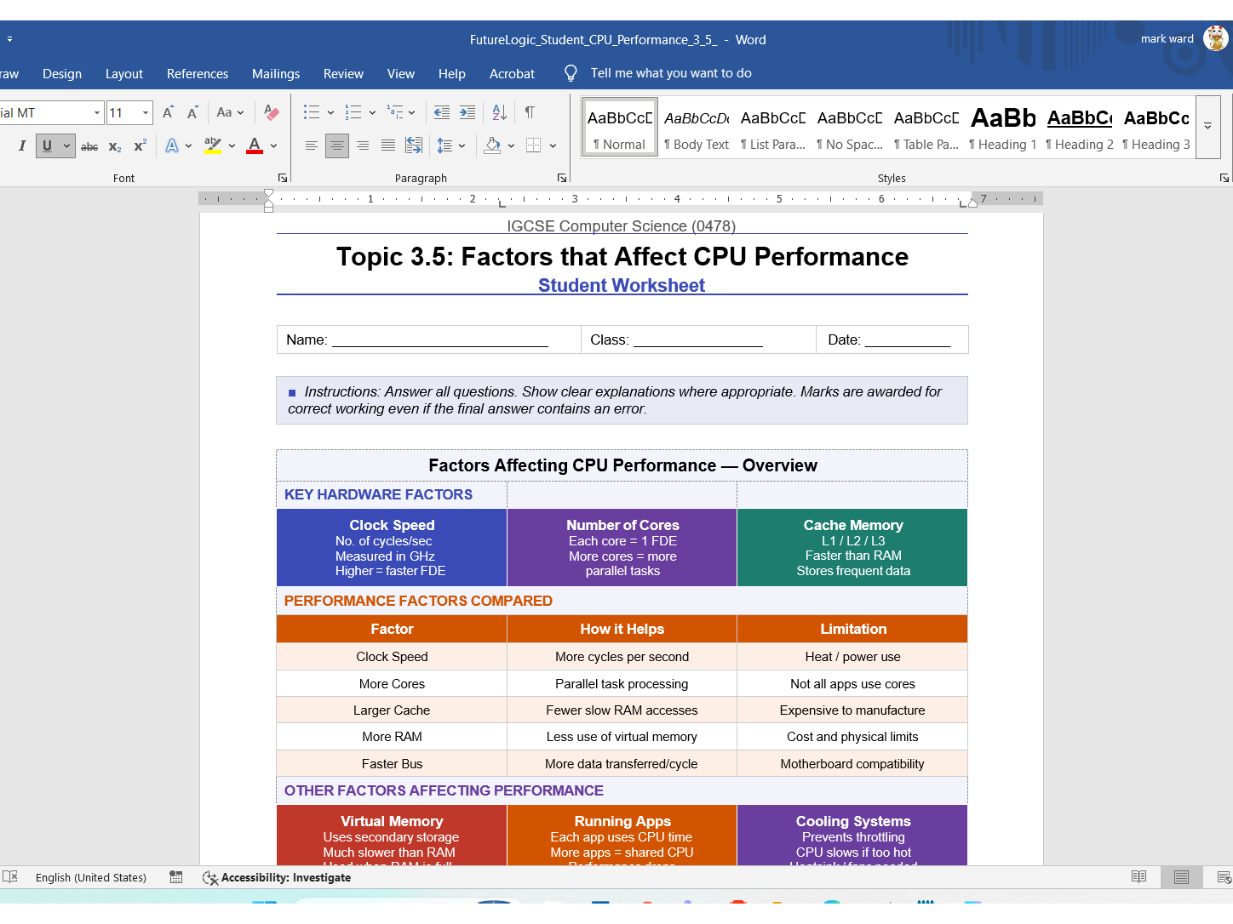Screen dimensions: 1233x924
Task: Open the Paragraph dialog launcher
Action: 562,178
